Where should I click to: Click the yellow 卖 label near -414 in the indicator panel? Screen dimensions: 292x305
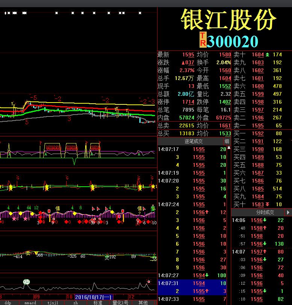tap(28, 253)
